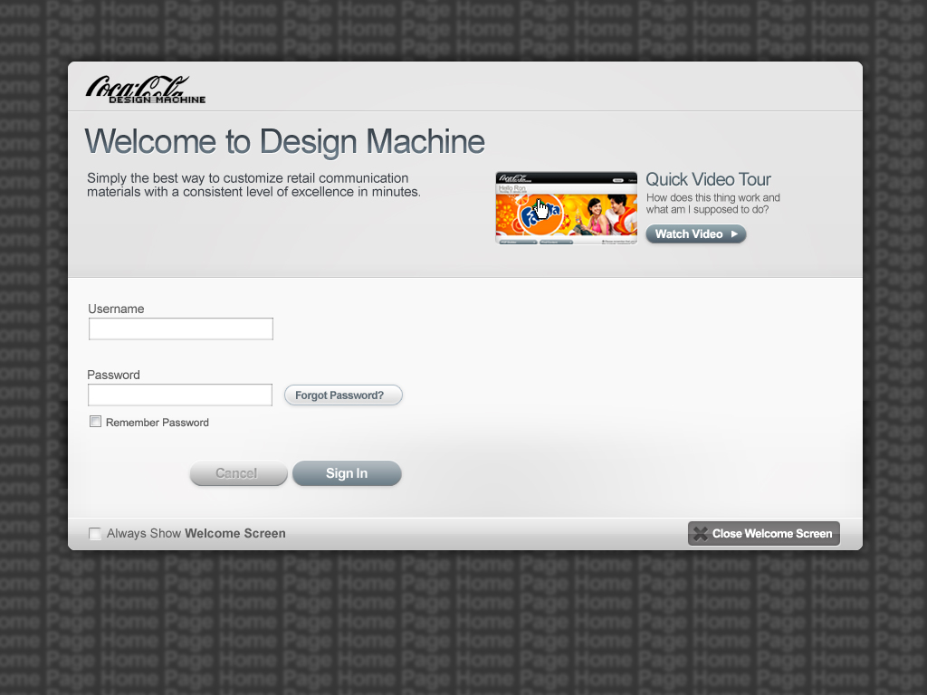
Task: Click the Username label
Action: pyautogui.click(x=116, y=309)
